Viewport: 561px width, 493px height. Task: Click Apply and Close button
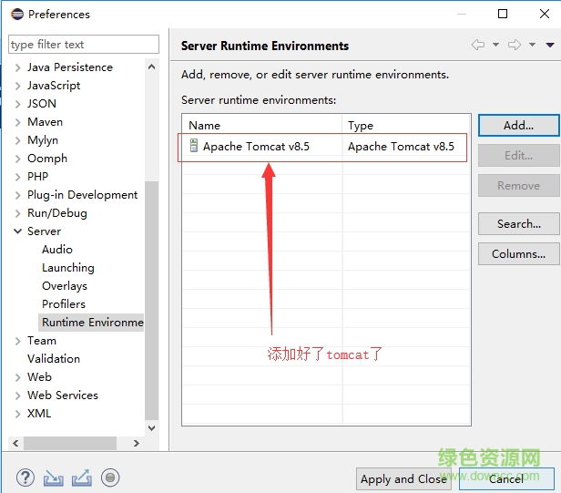pos(403,478)
